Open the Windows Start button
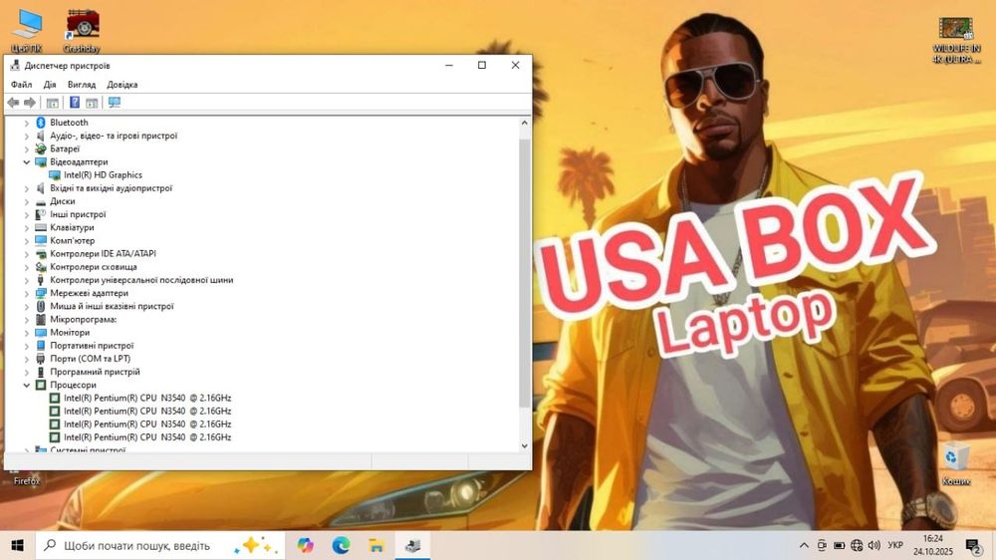The height and width of the screenshot is (560, 996). (17, 545)
